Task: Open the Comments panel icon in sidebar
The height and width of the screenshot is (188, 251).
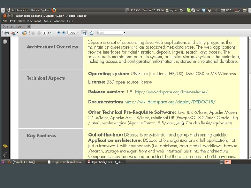Action: coord(5,146)
